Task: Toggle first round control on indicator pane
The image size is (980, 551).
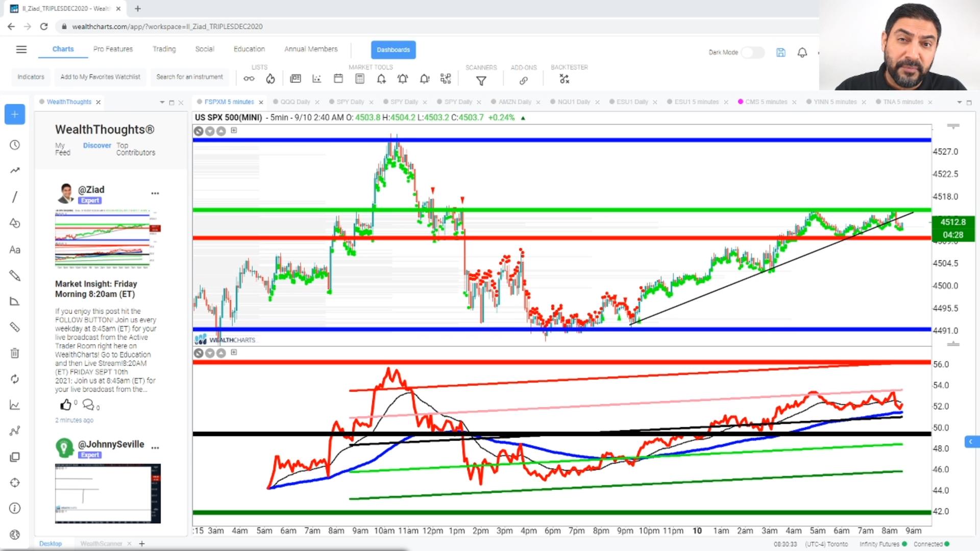Action: [x=199, y=353]
